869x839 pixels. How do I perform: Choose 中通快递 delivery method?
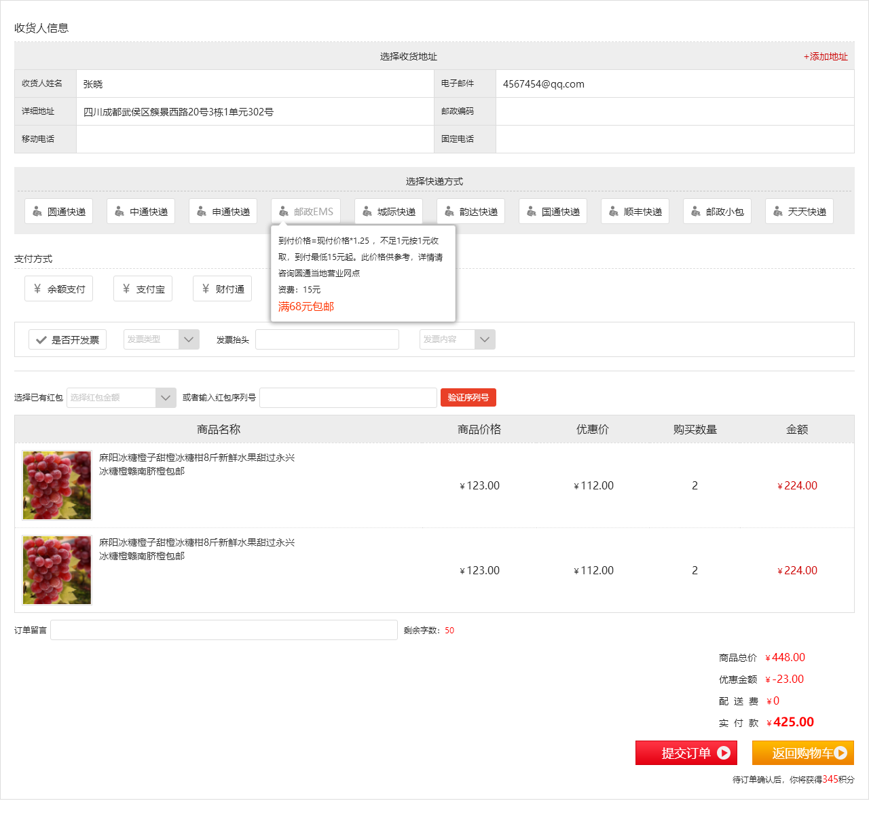tap(141, 212)
